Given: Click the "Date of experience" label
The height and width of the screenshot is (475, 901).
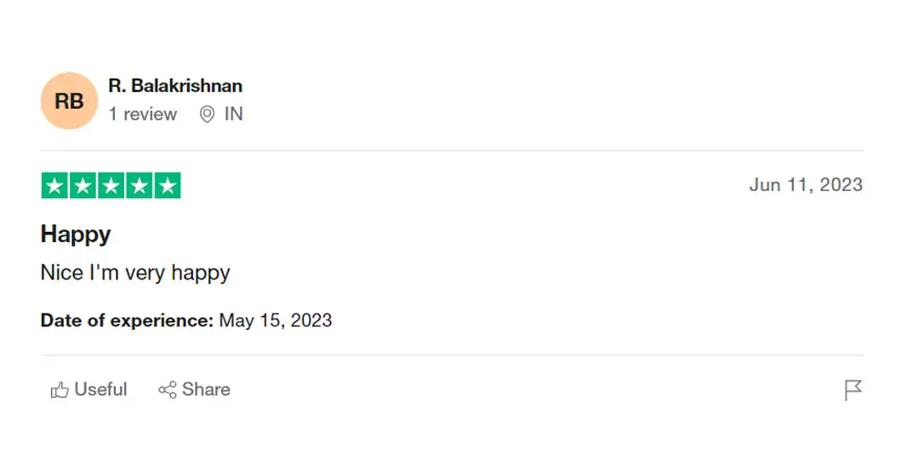Looking at the screenshot, I should [127, 320].
